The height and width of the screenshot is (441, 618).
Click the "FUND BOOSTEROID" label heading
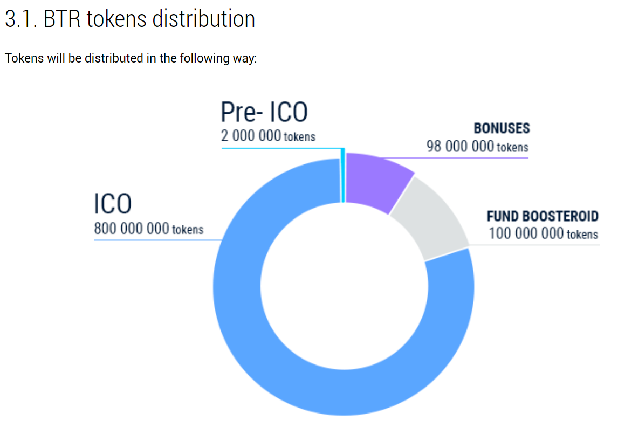543,216
